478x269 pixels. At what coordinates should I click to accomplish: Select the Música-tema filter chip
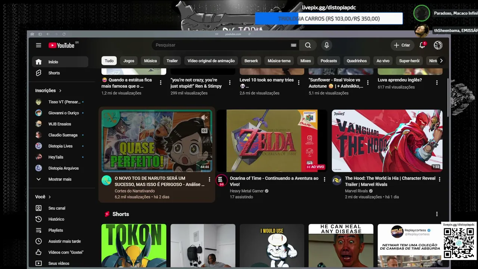pyautogui.click(x=279, y=61)
